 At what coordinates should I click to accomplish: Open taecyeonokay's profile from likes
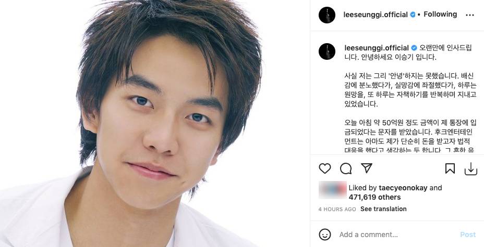(403, 188)
